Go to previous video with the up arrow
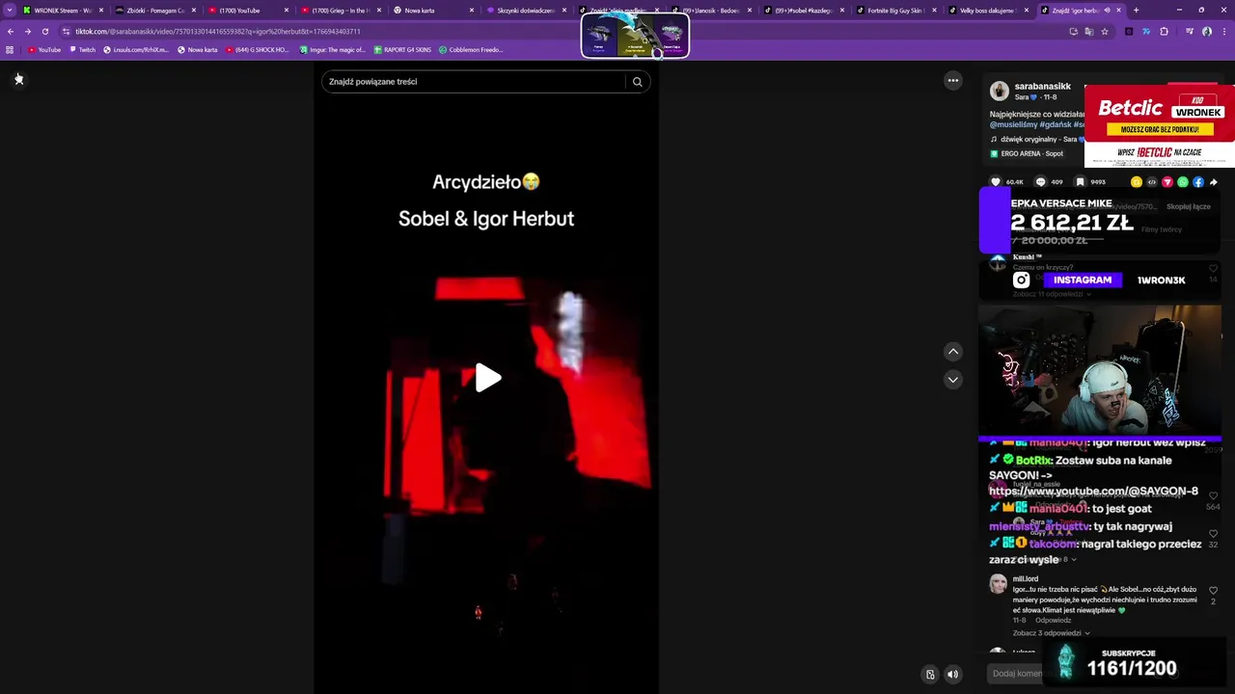 (952, 352)
